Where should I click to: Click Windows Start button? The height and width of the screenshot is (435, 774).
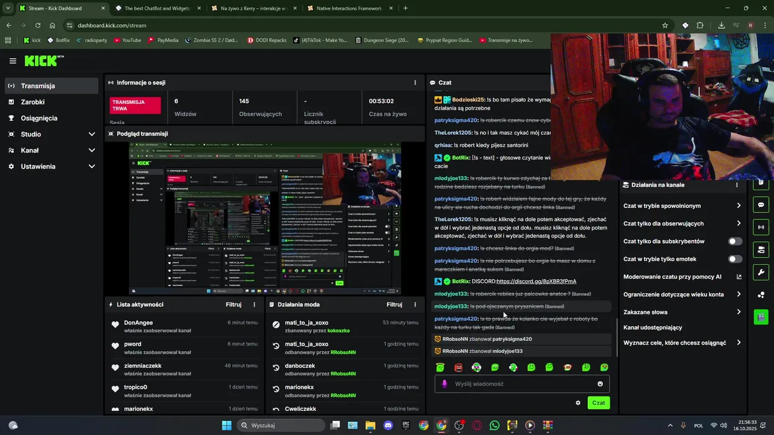pos(227,425)
